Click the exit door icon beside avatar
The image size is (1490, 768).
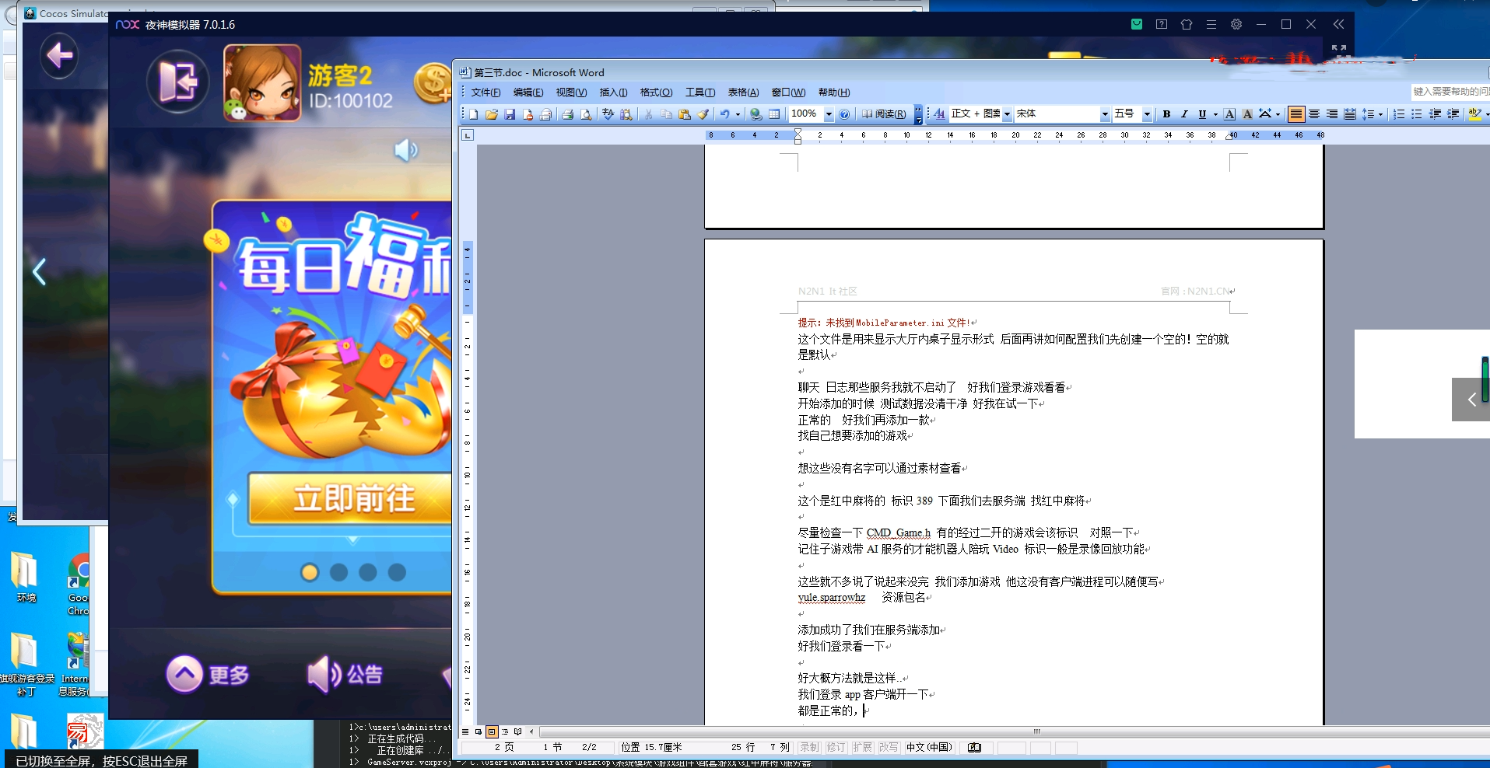pyautogui.click(x=177, y=82)
